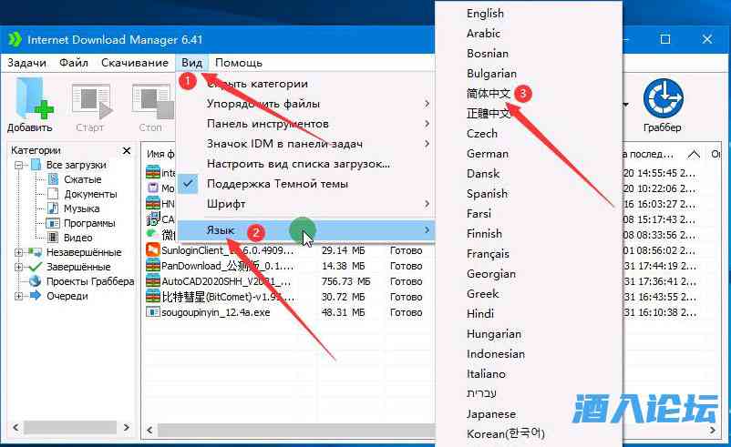Select the Музыка category icon
The image size is (731, 447).
point(53,208)
